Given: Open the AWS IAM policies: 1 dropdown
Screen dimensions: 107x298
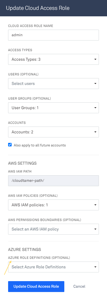Looking at the screenshot, I should coord(54,205).
